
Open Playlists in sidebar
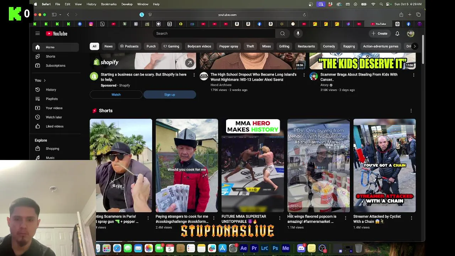pyautogui.click(x=52, y=99)
